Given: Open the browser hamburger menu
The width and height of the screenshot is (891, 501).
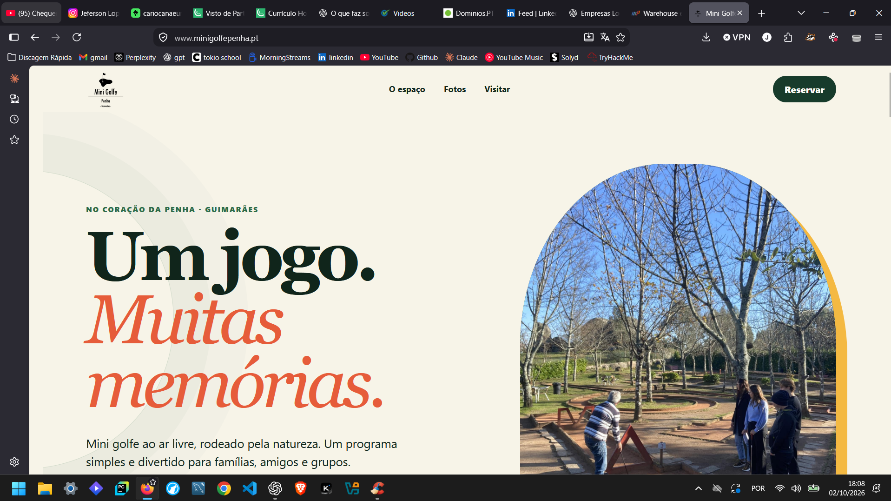Looking at the screenshot, I should coord(878,37).
